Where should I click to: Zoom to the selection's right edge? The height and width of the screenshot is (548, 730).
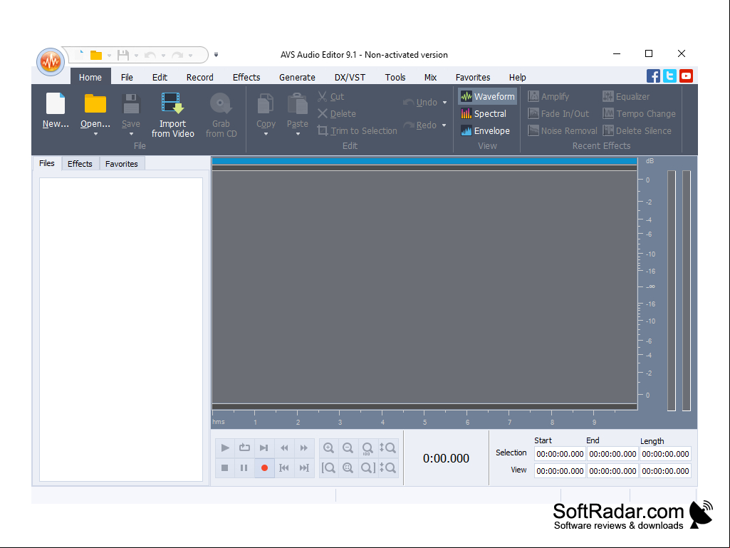click(x=367, y=467)
